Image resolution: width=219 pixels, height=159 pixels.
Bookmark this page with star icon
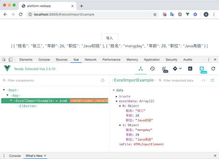coord(155,14)
